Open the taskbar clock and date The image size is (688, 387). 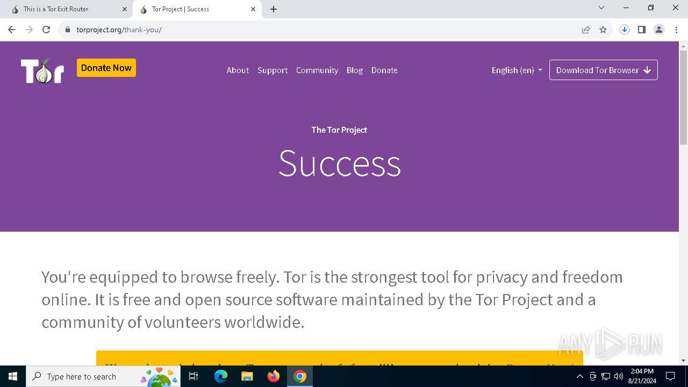pyautogui.click(x=642, y=376)
